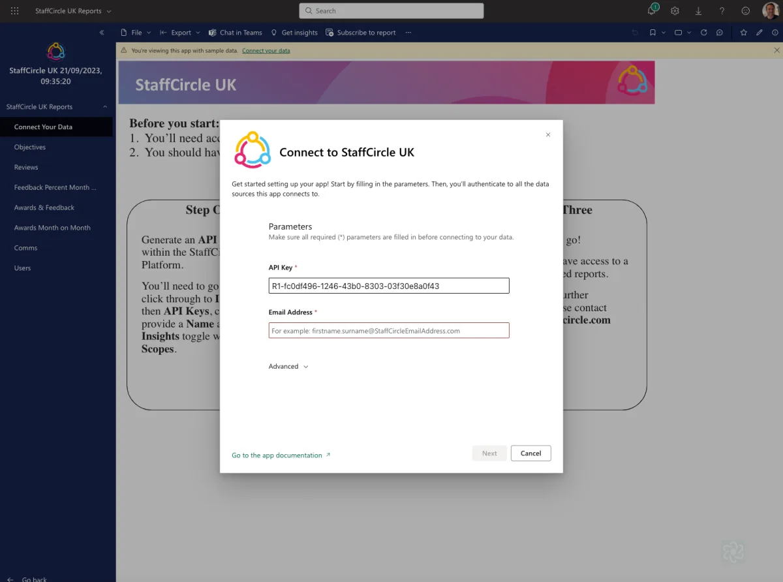The image size is (783, 582).
Task: Click the feedback smiley icon
Action: (746, 11)
